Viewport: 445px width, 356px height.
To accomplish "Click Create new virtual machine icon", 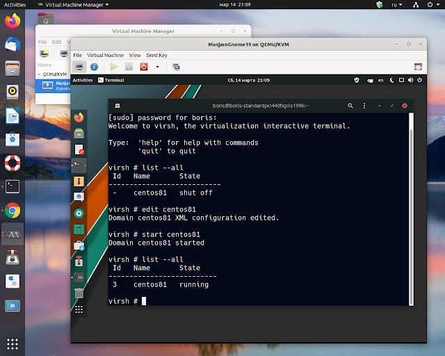I will click(44, 54).
